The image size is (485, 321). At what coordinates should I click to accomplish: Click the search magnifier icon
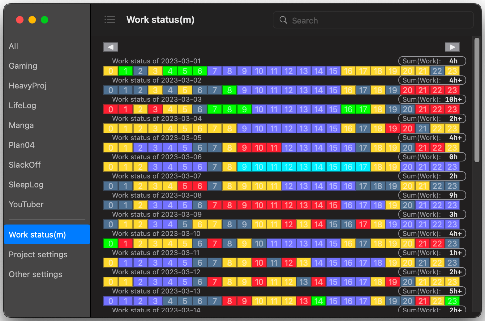click(x=283, y=20)
